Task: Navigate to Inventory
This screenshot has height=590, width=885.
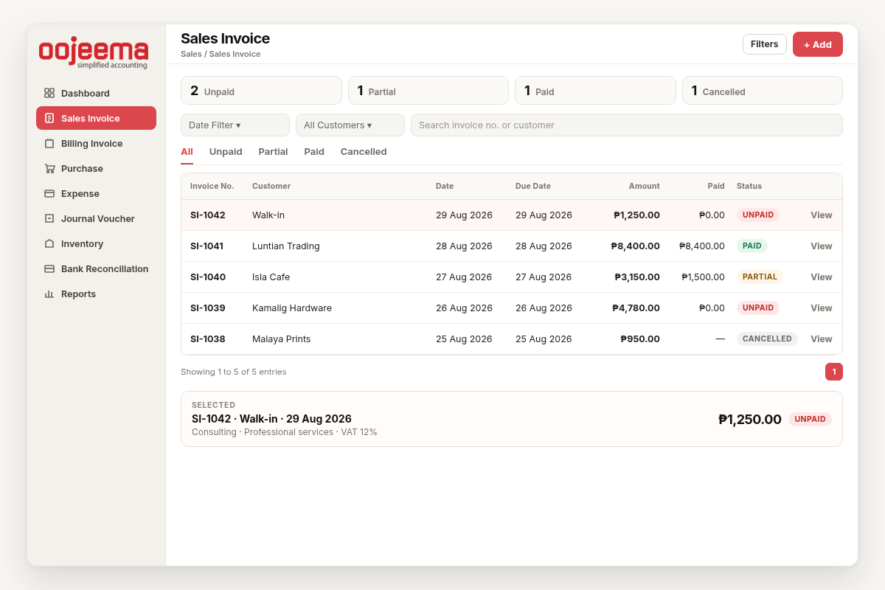Action: (96, 243)
